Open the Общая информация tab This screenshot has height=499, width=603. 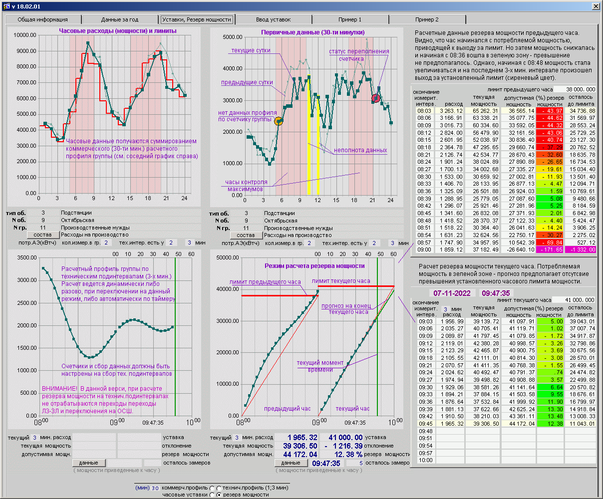[x=42, y=19]
